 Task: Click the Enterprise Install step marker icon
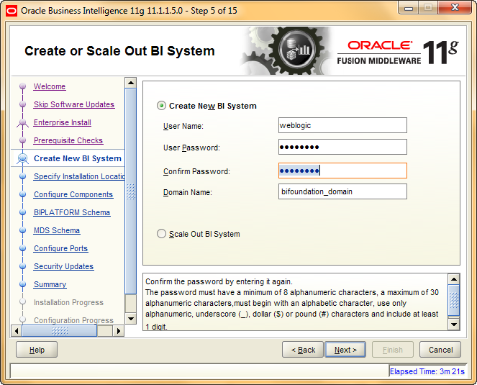[22, 122]
